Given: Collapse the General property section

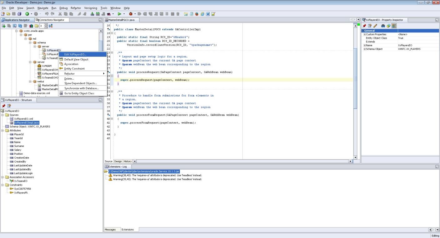Looking at the screenshot, I should click(x=363, y=31).
